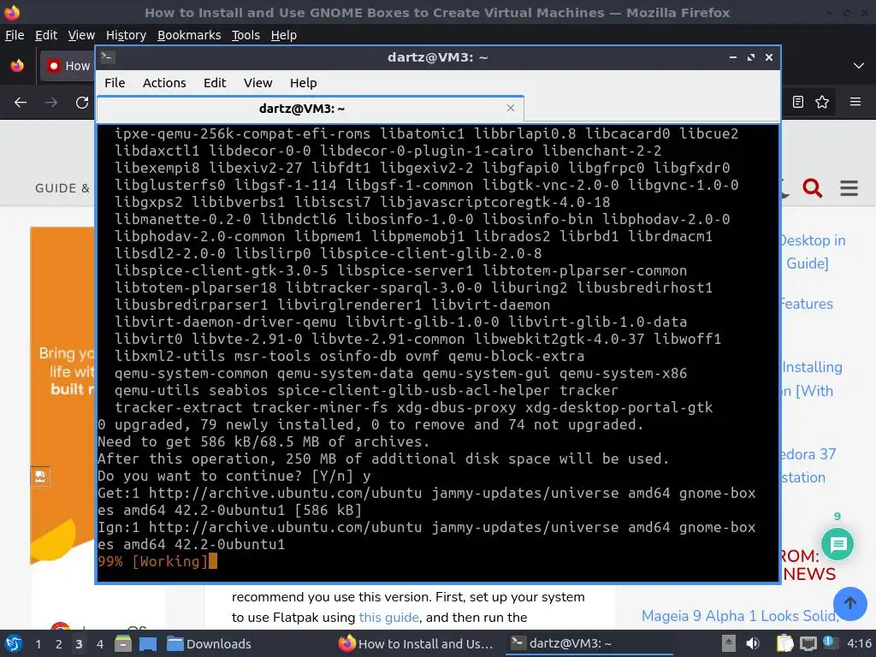Viewport: 876px width, 657px height.
Task: Click the network status tray icon
Action: [808, 643]
